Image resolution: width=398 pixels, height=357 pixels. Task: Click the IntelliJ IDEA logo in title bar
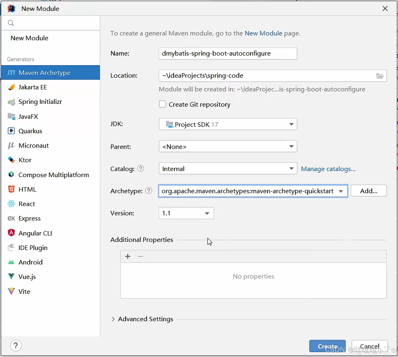tap(11, 8)
